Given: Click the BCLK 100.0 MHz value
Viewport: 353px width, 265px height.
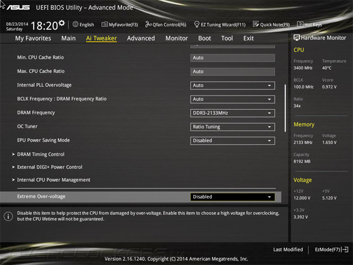Looking at the screenshot, I should 303,87.
